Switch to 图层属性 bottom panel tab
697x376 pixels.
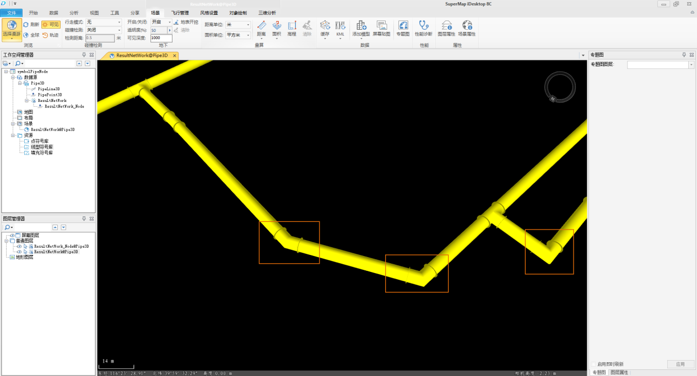click(619, 373)
